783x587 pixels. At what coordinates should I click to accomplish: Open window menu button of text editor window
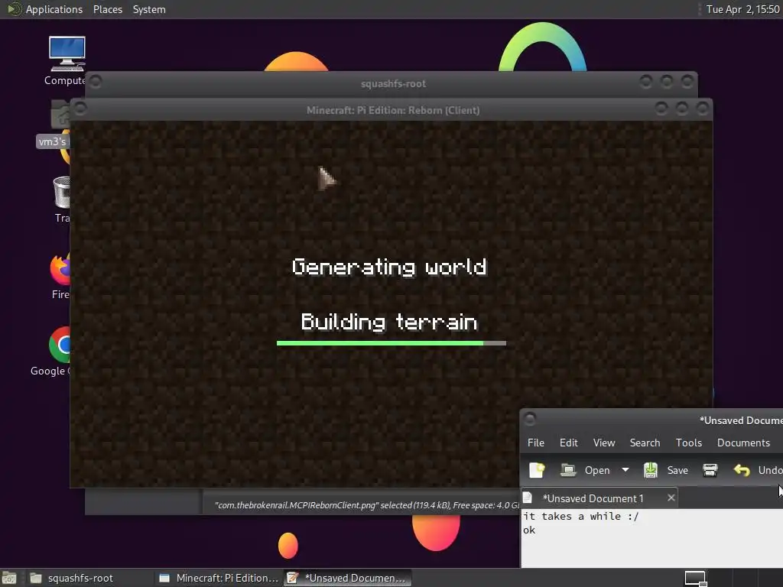[531, 418]
